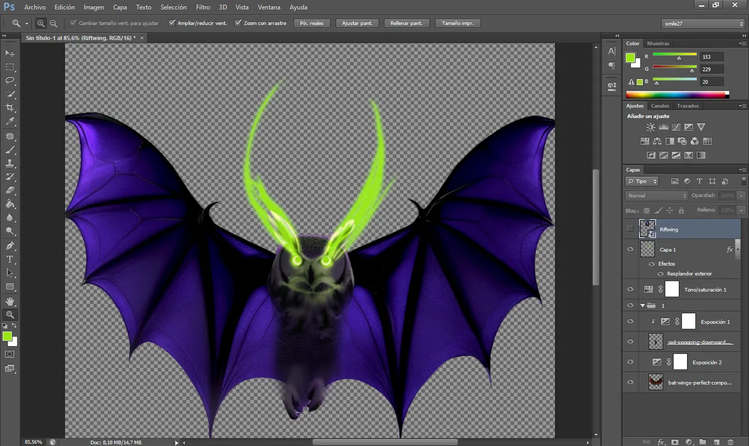Add a Brightness/Contrast adjustment
The height and width of the screenshot is (446, 749).
[x=651, y=127]
